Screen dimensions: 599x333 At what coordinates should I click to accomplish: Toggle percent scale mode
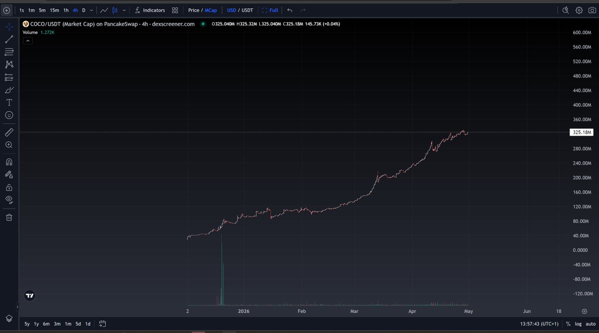568,324
